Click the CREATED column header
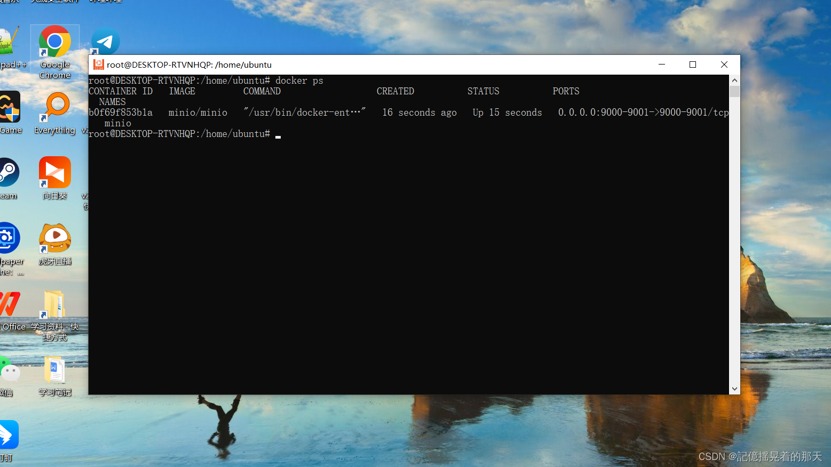The image size is (831, 467). [395, 91]
